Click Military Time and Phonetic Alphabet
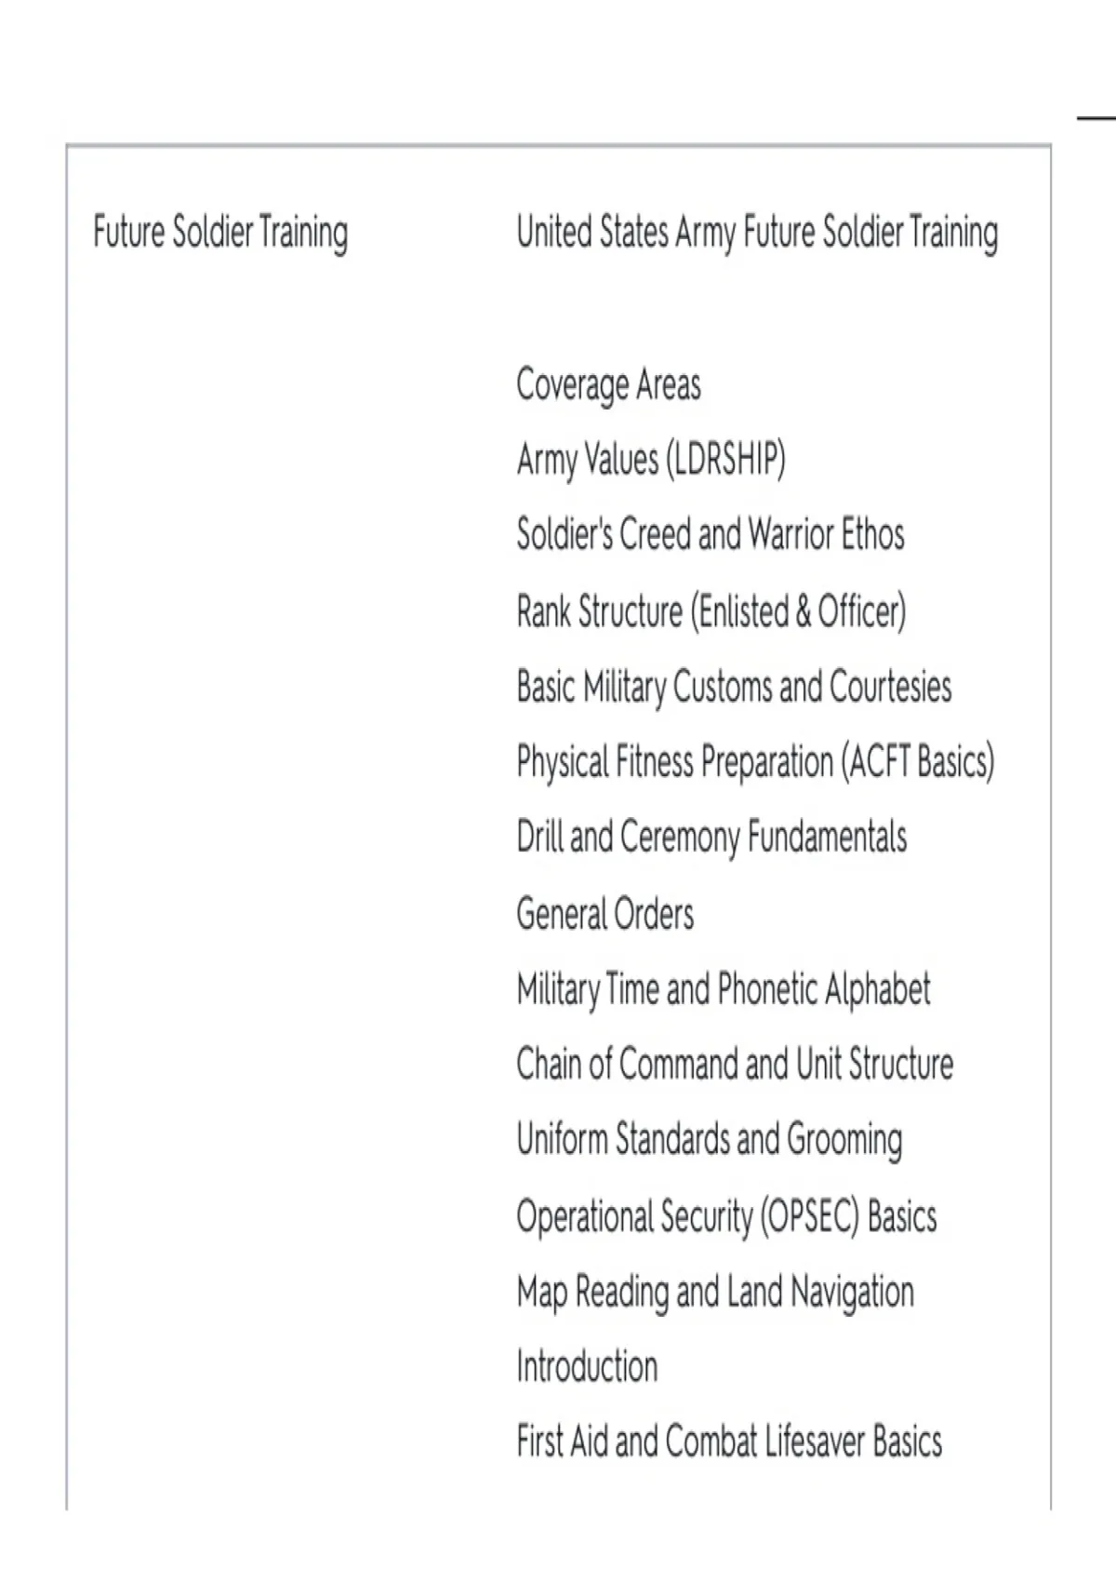This screenshot has height=1582, width=1116. [x=724, y=989]
